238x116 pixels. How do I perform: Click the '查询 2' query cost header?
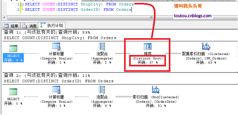(x=47, y=76)
